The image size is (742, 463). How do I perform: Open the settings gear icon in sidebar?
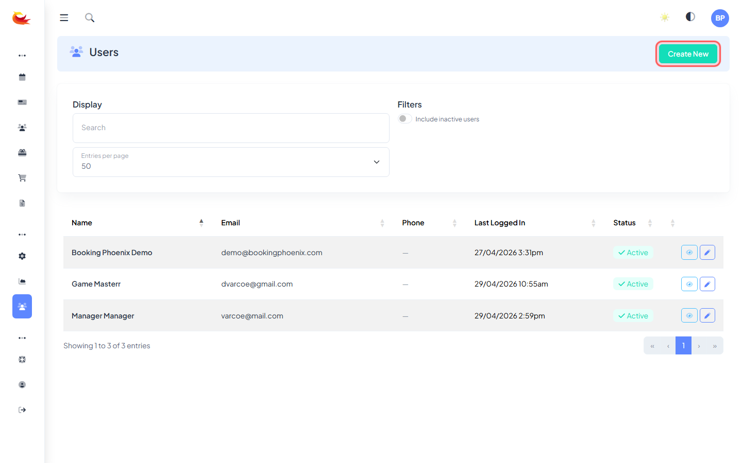(x=22, y=256)
